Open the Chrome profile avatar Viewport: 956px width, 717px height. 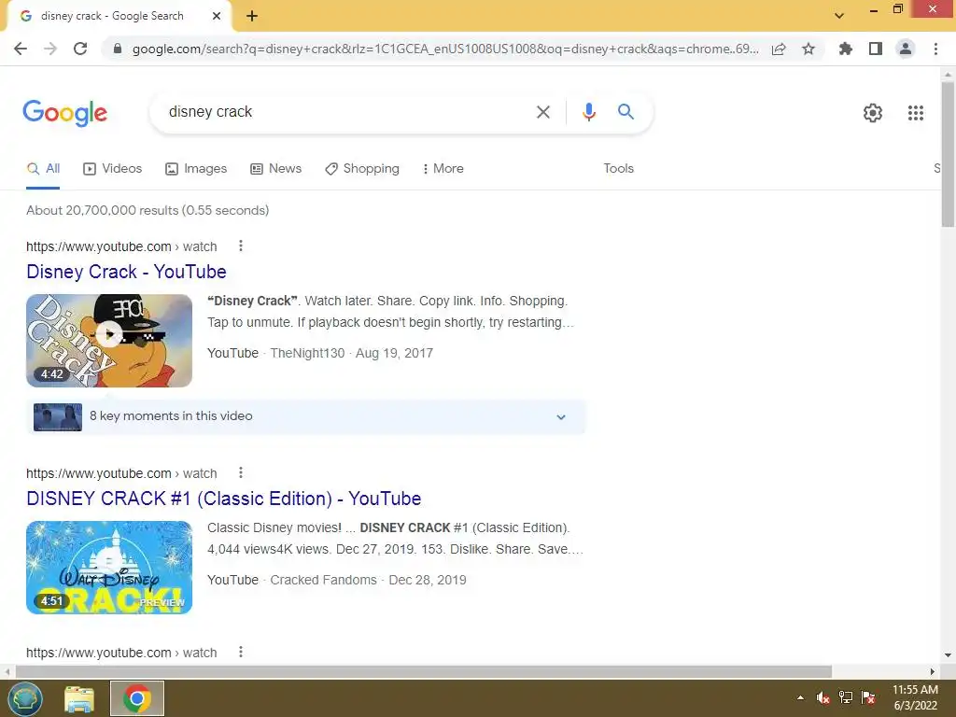point(906,49)
